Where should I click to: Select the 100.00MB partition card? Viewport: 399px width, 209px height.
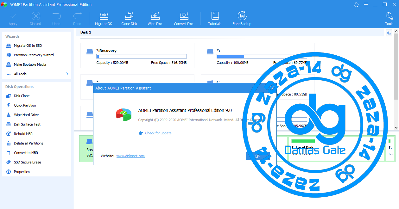[x=257, y=55]
